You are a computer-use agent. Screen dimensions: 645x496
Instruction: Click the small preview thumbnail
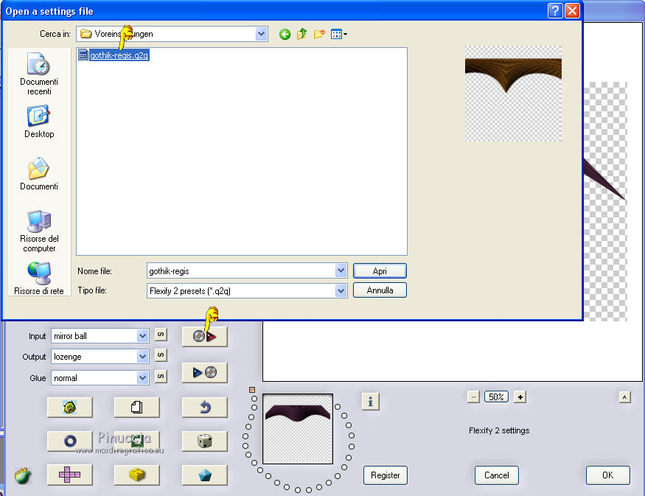(298, 429)
